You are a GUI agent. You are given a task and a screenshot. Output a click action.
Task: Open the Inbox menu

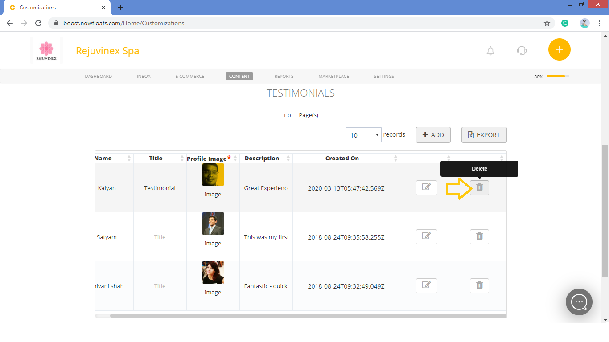(144, 77)
